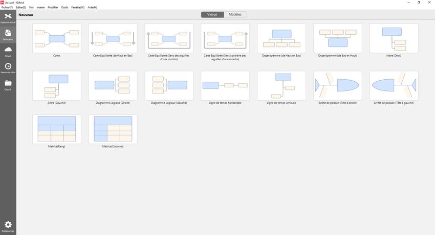Pick Diagramme Logique (Droite) template
The height and width of the screenshot is (235, 435).
point(113,85)
